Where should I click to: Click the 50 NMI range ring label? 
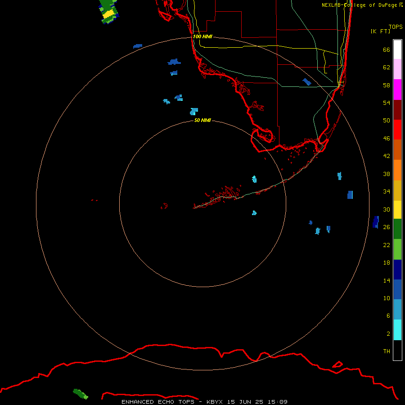202,120
